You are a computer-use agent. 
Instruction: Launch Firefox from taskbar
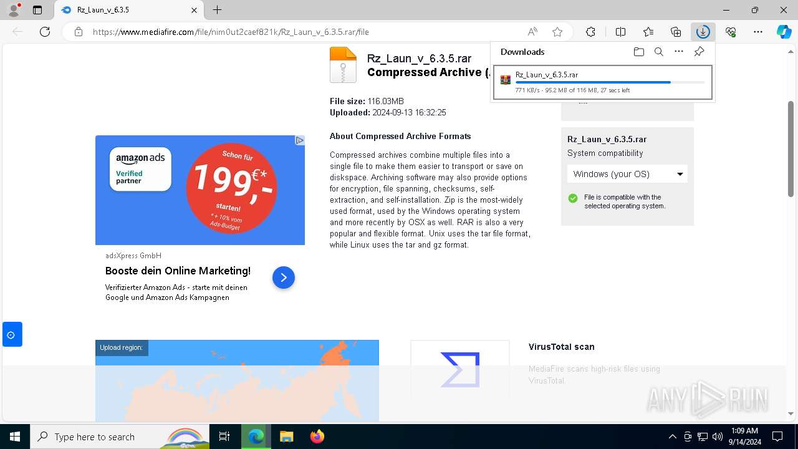(x=317, y=437)
